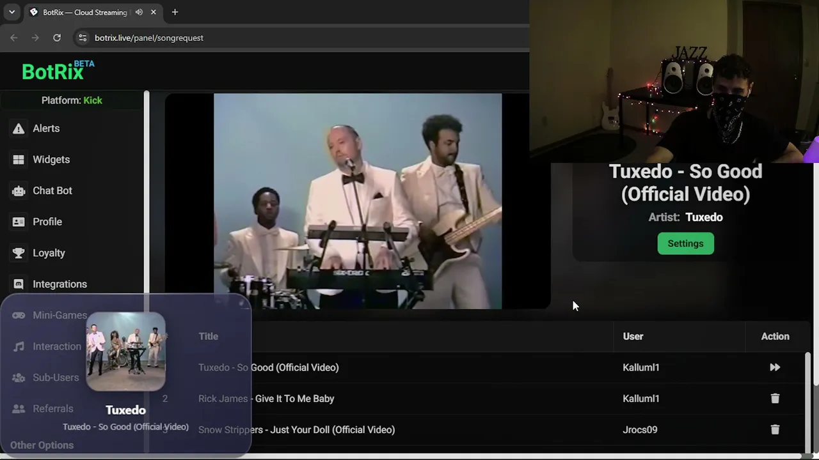Click the Tuxedo album art thumbnail
819x460 pixels.
coord(126,351)
